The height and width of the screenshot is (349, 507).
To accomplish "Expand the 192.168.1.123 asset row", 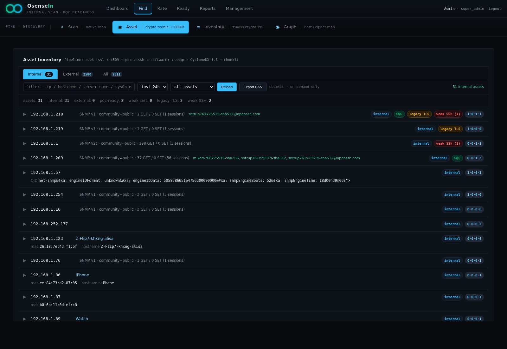I will click(25, 239).
